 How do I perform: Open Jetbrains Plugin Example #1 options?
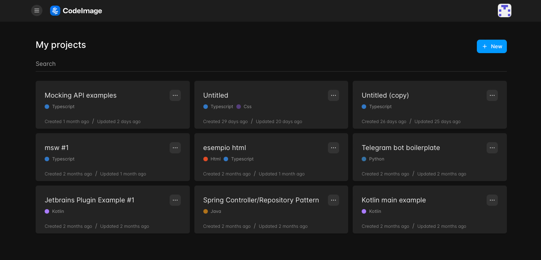[175, 200]
